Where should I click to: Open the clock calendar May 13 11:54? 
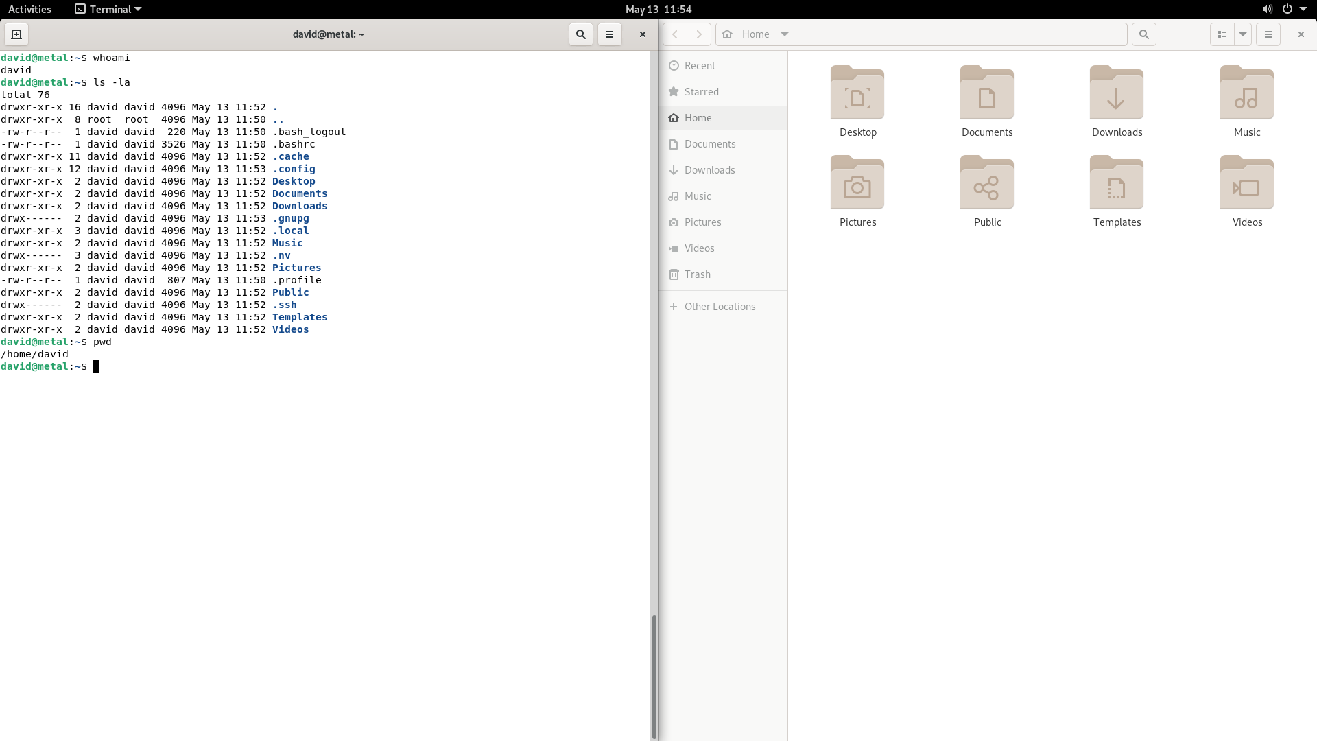coord(658,9)
